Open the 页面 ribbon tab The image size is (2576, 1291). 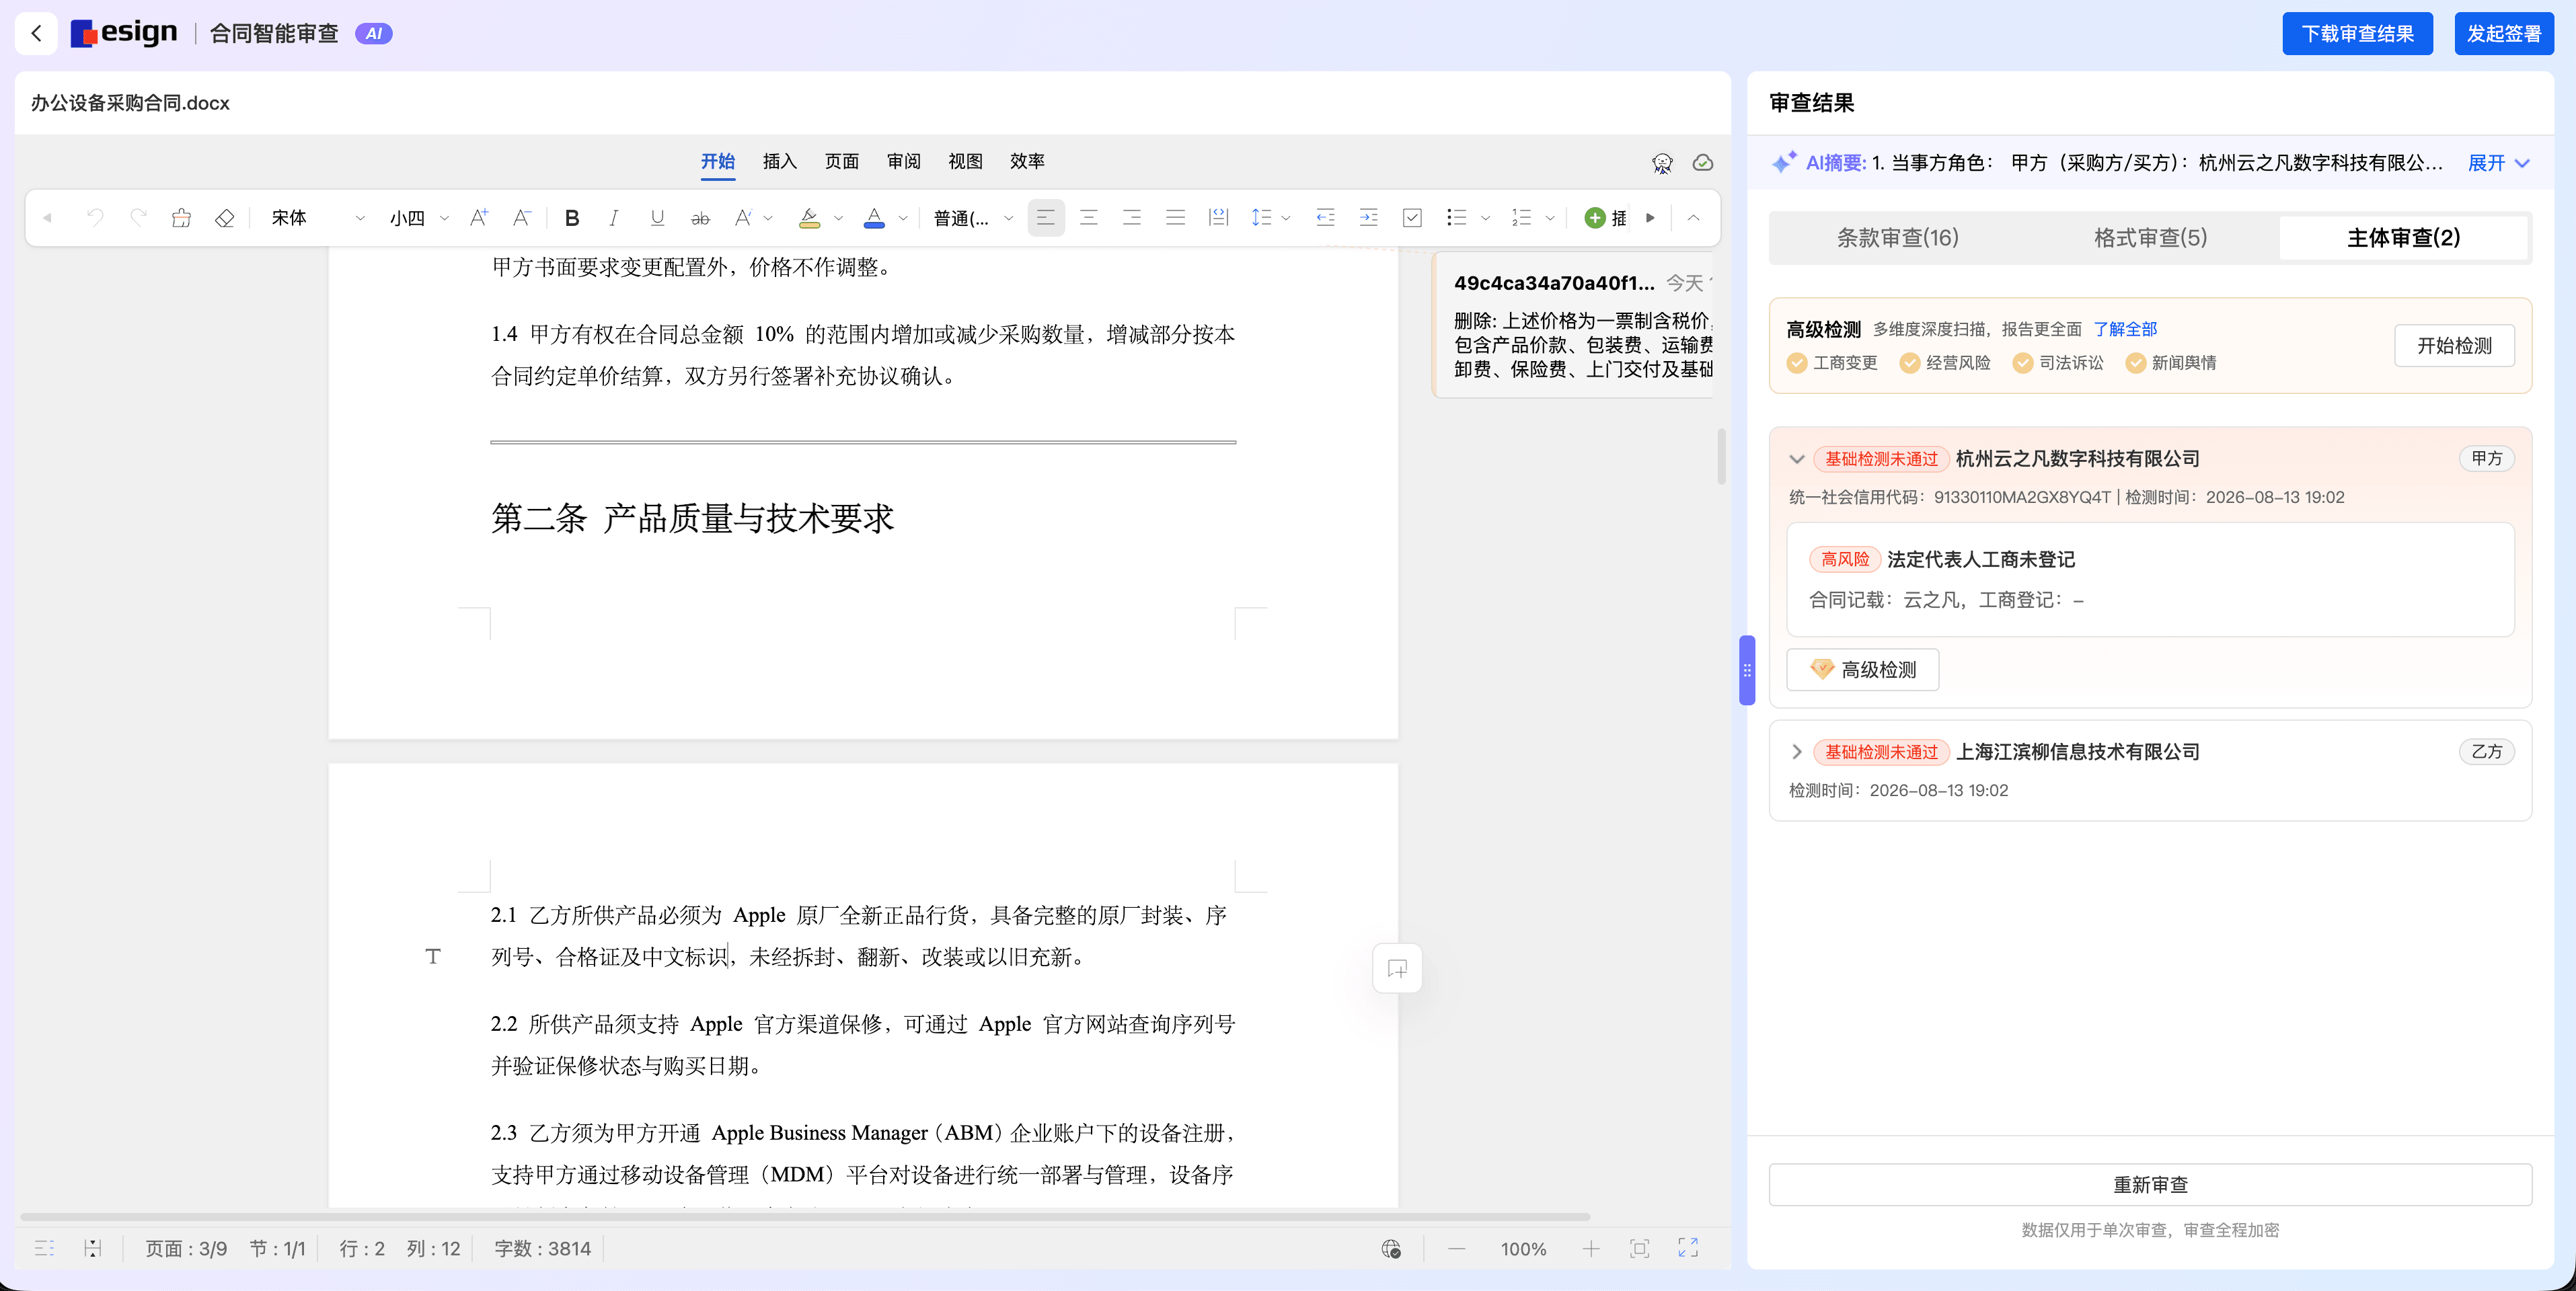tap(842, 161)
